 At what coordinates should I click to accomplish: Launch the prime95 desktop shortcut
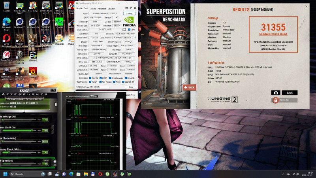tap(59, 23)
